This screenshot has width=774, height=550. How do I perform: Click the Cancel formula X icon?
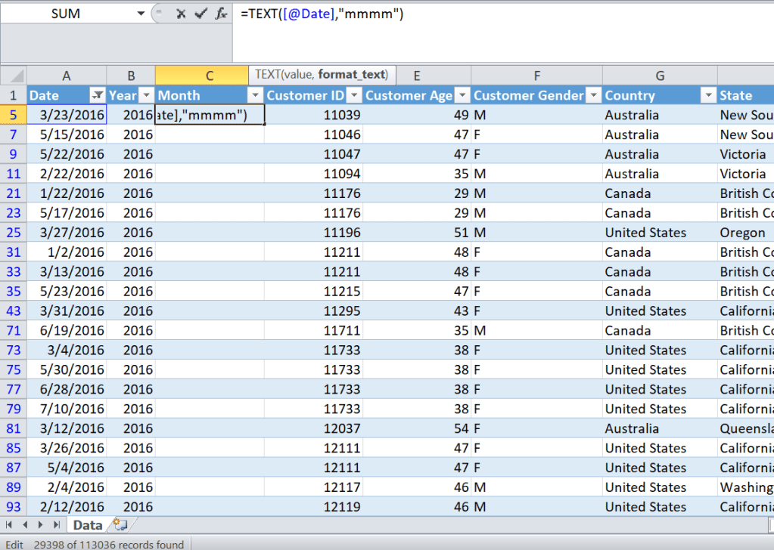click(x=181, y=14)
